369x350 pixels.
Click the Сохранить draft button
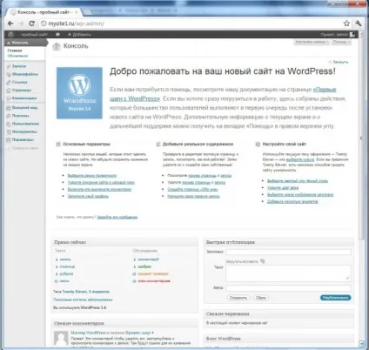point(238,298)
